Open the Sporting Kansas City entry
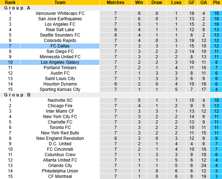This screenshot has height=179, width=222. click(x=60, y=89)
